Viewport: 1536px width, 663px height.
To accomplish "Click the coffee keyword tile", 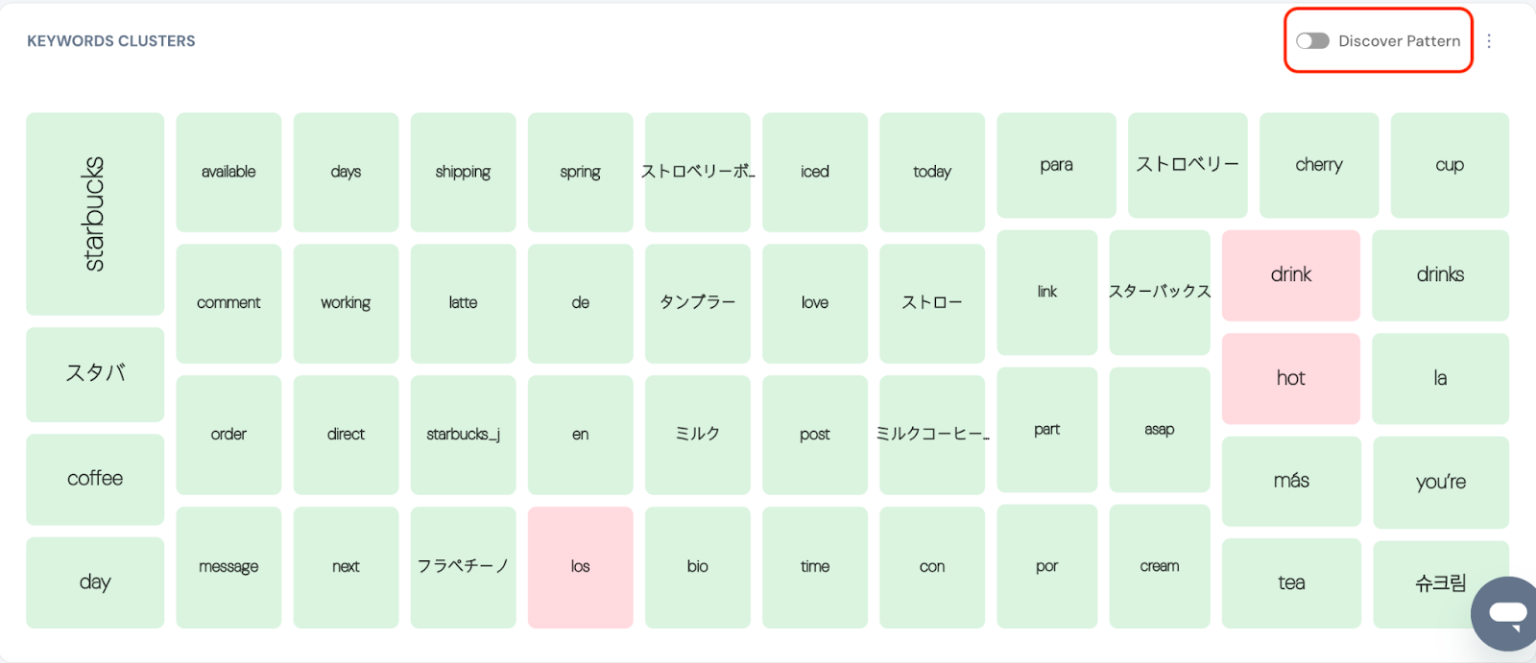I will click(x=95, y=479).
